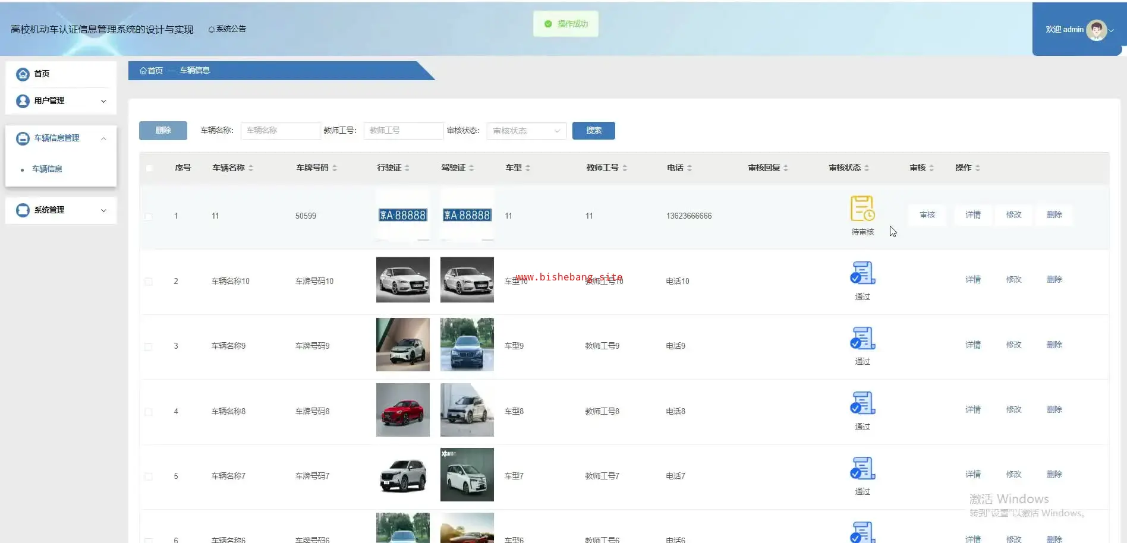
Task: Toggle the select-all checkbox in table header
Action: [x=149, y=168]
